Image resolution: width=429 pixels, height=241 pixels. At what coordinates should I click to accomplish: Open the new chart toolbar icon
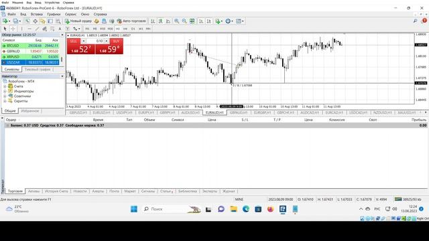coord(5,21)
